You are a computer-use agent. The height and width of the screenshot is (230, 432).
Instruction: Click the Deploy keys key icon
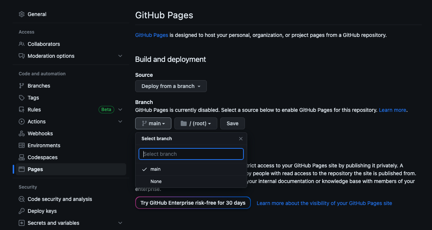[x=22, y=211]
